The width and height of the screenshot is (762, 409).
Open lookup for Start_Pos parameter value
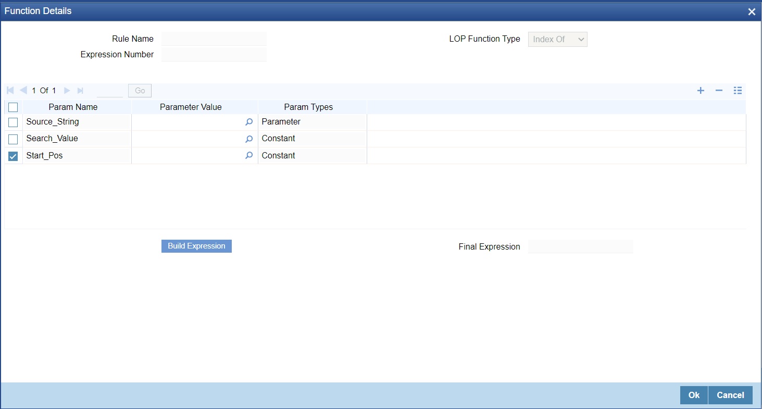249,155
